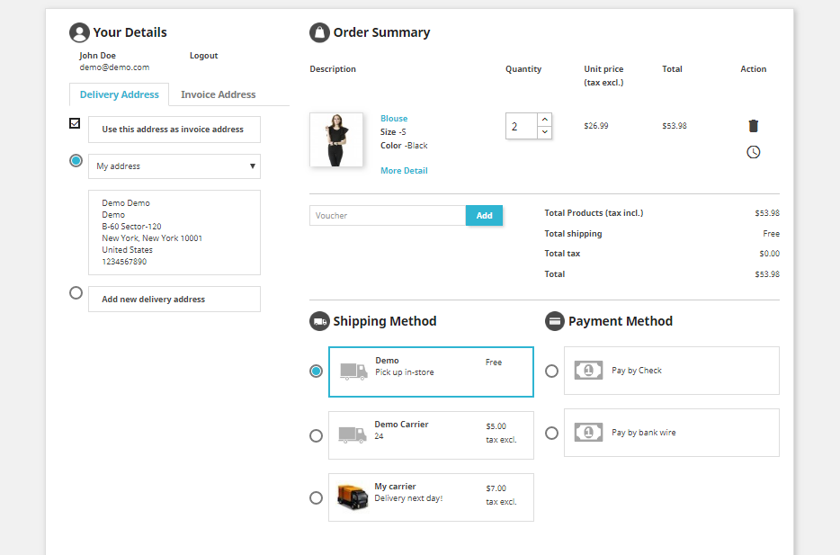
Task: Click the grey truck icon for Demo Carrier
Action: [352, 434]
